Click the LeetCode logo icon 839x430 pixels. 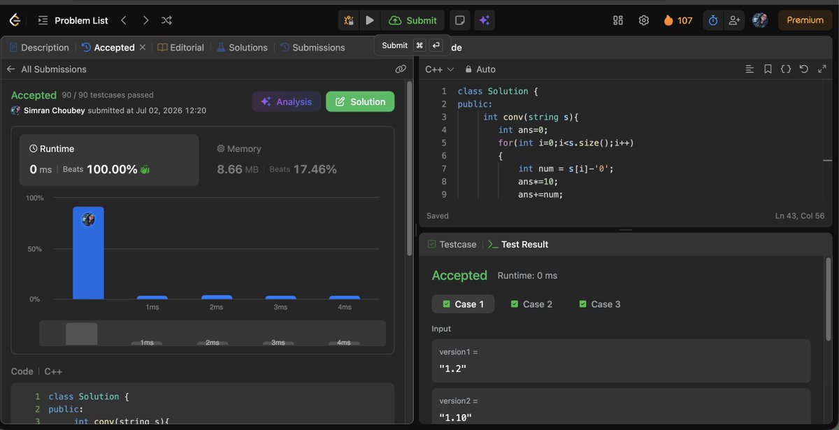click(x=15, y=20)
